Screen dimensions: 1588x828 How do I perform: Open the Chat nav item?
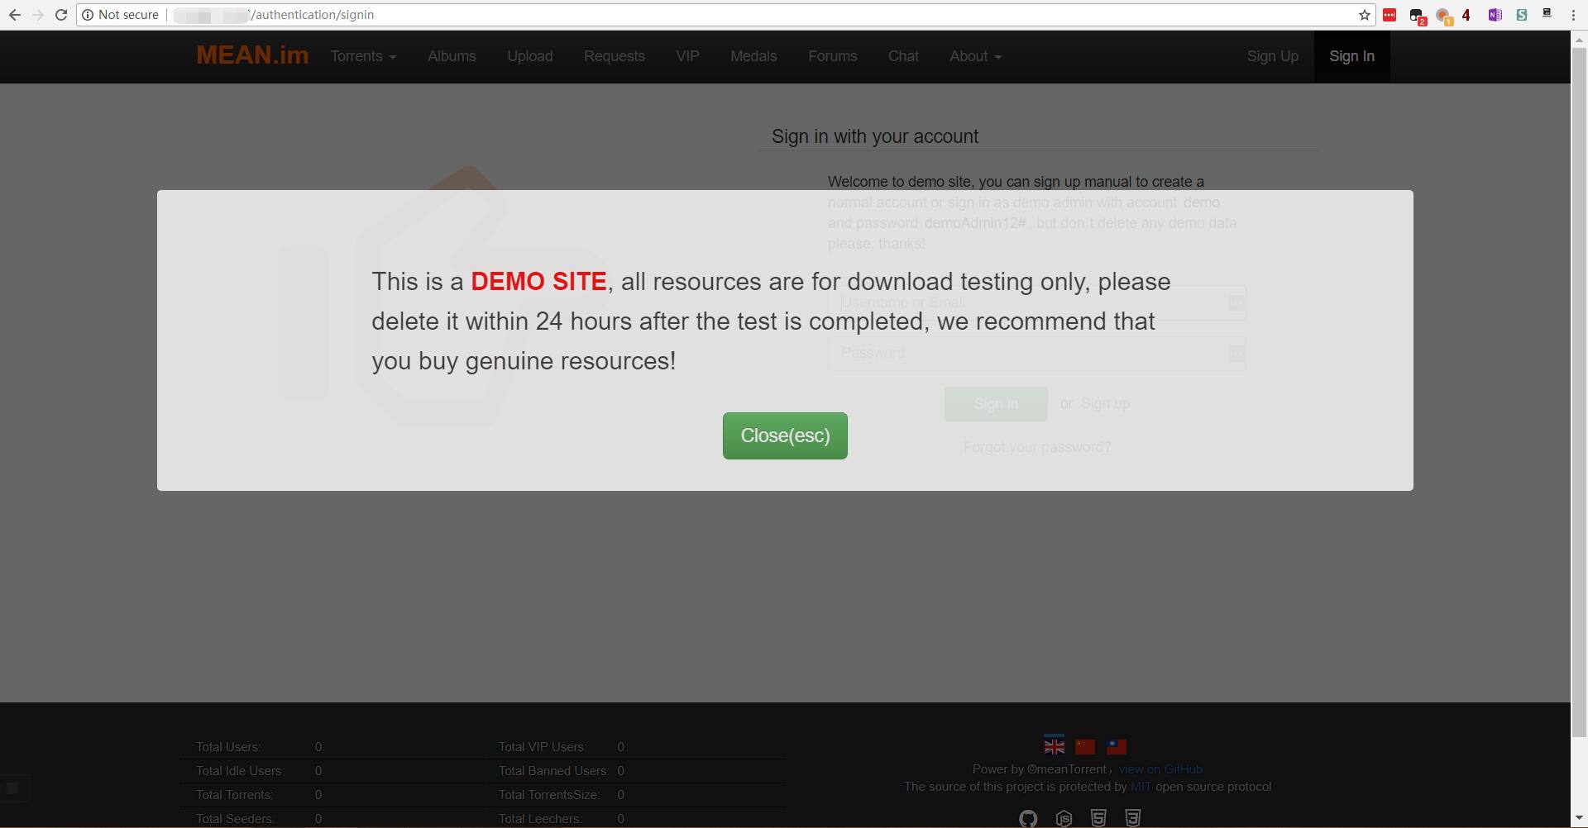point(903,56)
